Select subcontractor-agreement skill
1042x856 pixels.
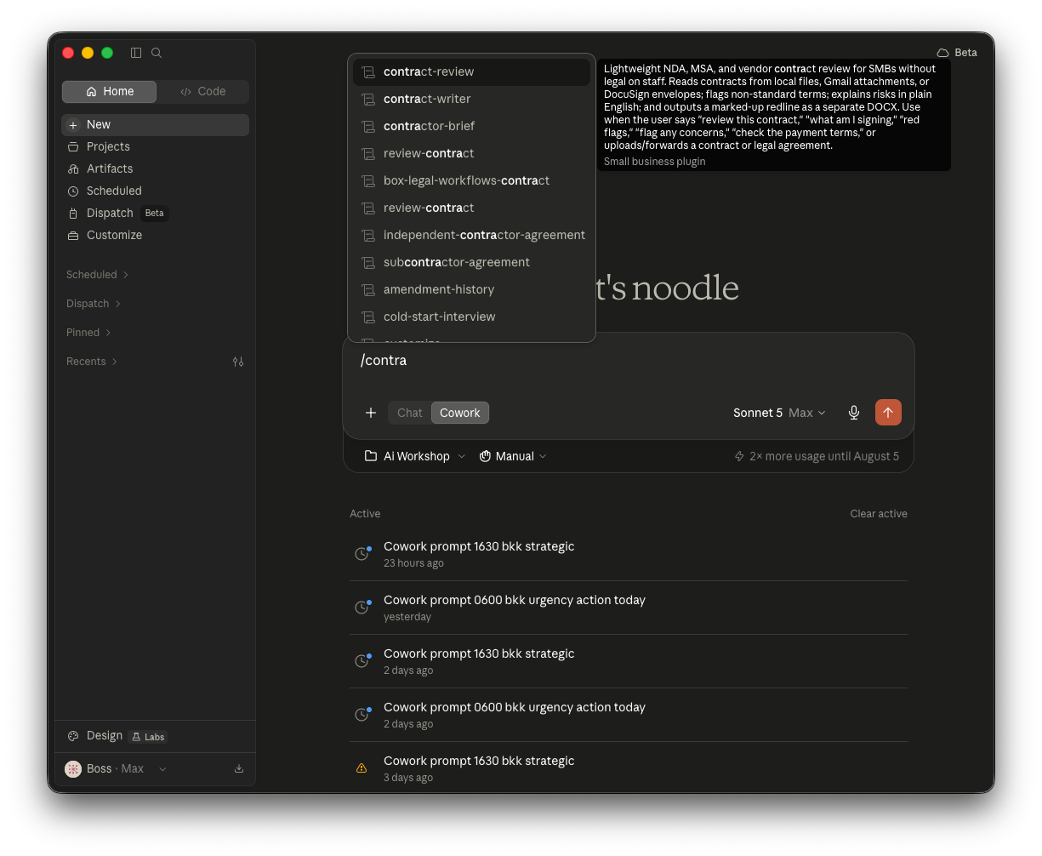(x=471, y=262)
